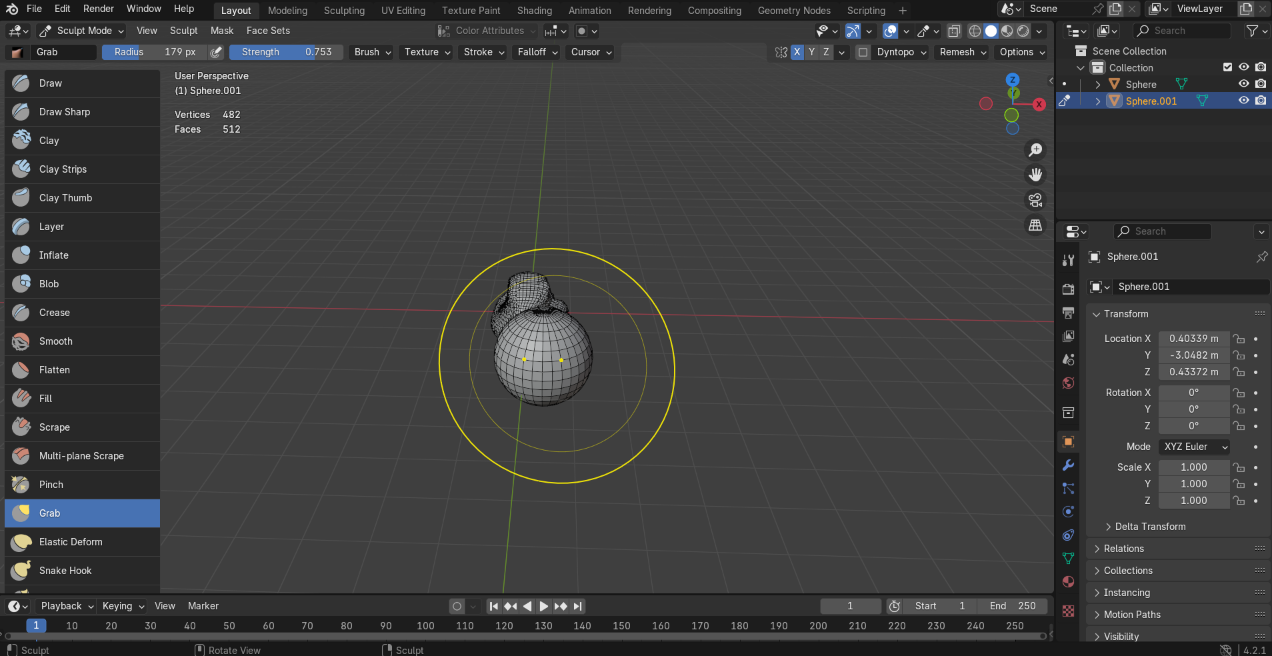1272x656 pixels.
Task: Select the Flatten brush
Action: coord(82,370)
